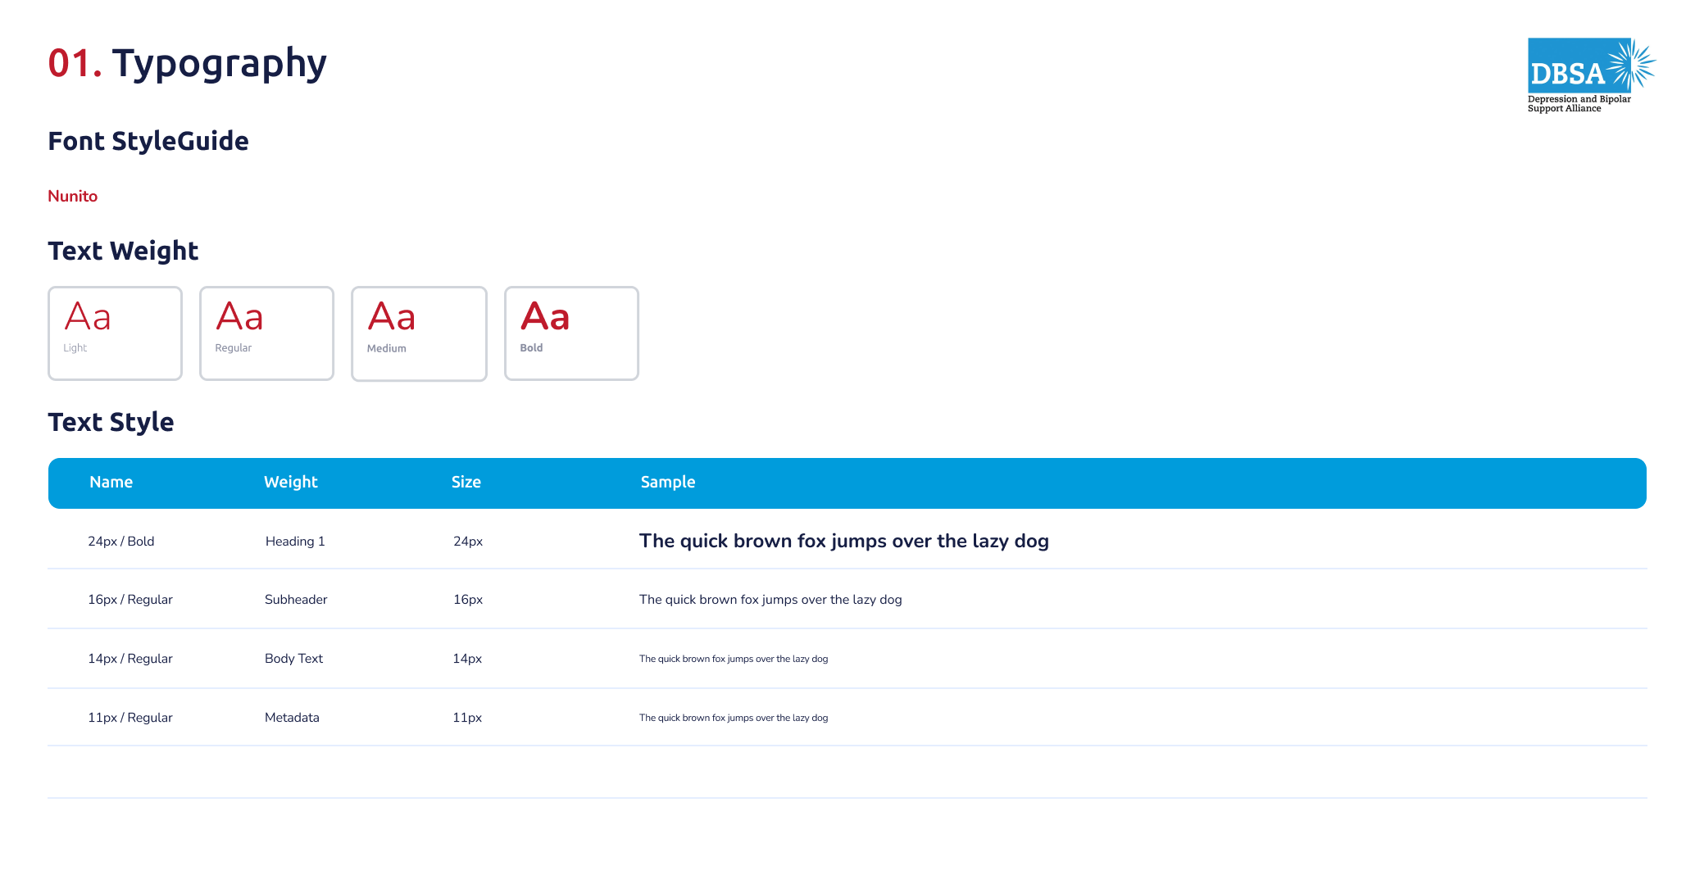Select the Text Weight section heading

coord(123,252)
